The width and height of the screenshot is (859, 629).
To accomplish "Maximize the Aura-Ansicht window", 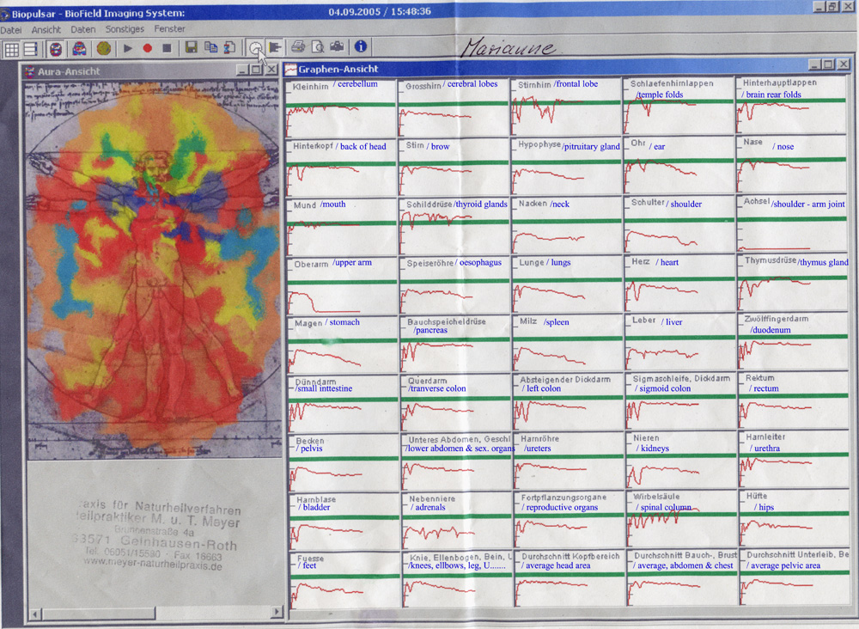I will coord(256,70).
